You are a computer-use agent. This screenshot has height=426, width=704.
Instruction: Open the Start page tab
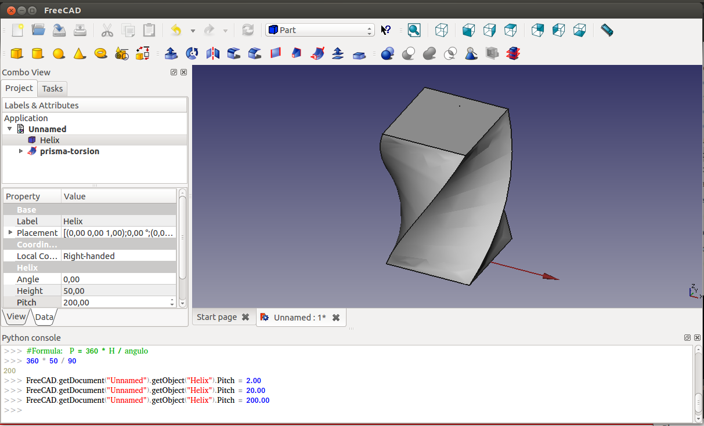pyautogui.click(x=216, y=317)
